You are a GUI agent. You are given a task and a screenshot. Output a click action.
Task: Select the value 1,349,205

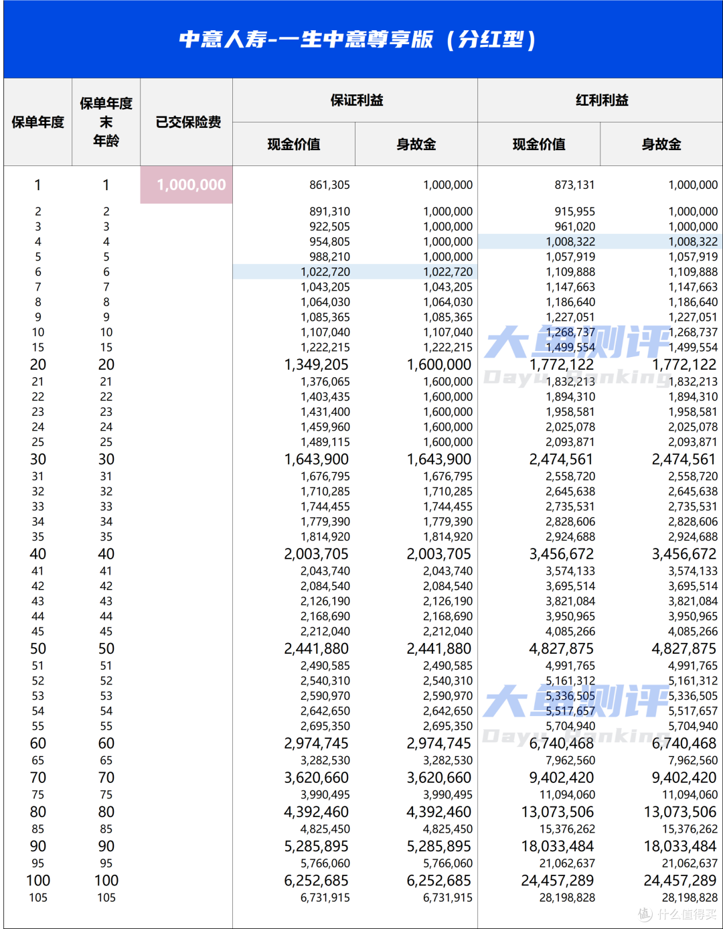pos(316,364)
